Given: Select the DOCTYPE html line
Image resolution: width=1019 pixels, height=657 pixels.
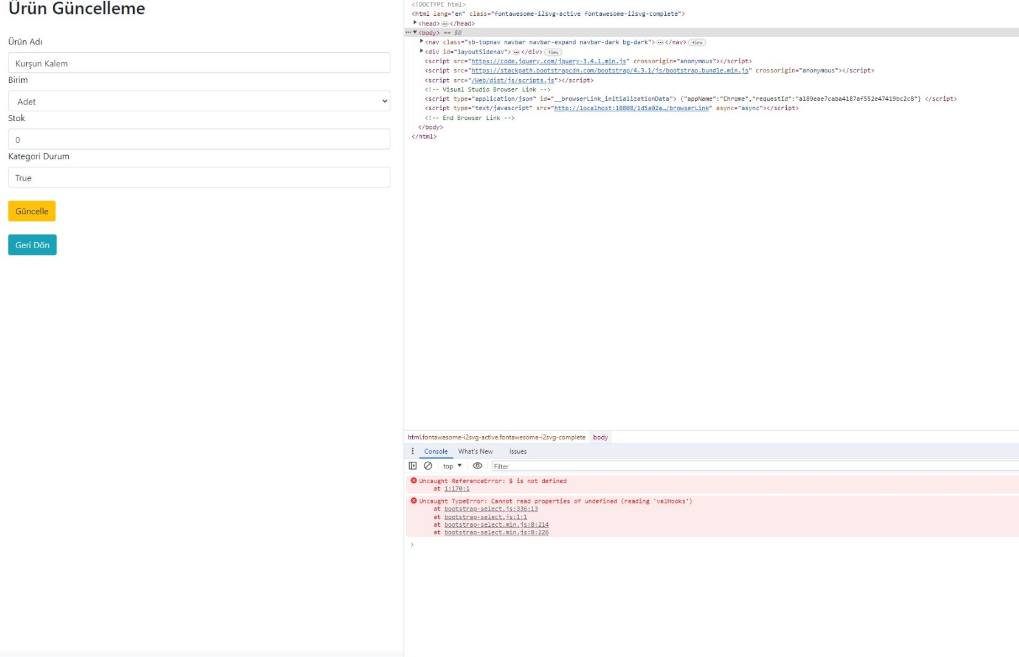Looking at the screenshot, I should pyautogui.click(x=438, y=4).
